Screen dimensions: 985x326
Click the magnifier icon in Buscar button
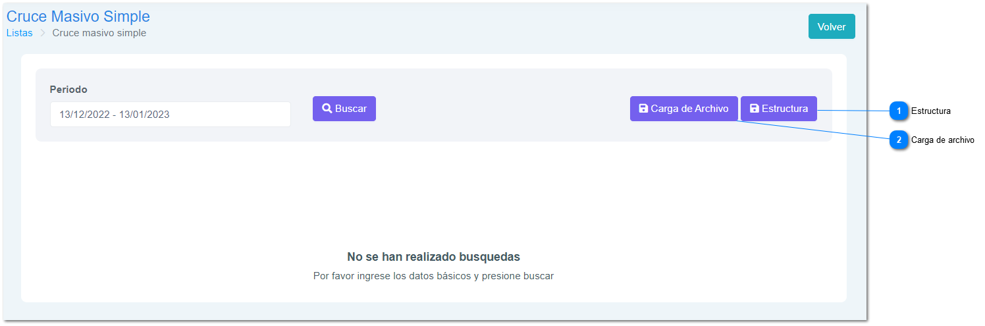(327, 109)
